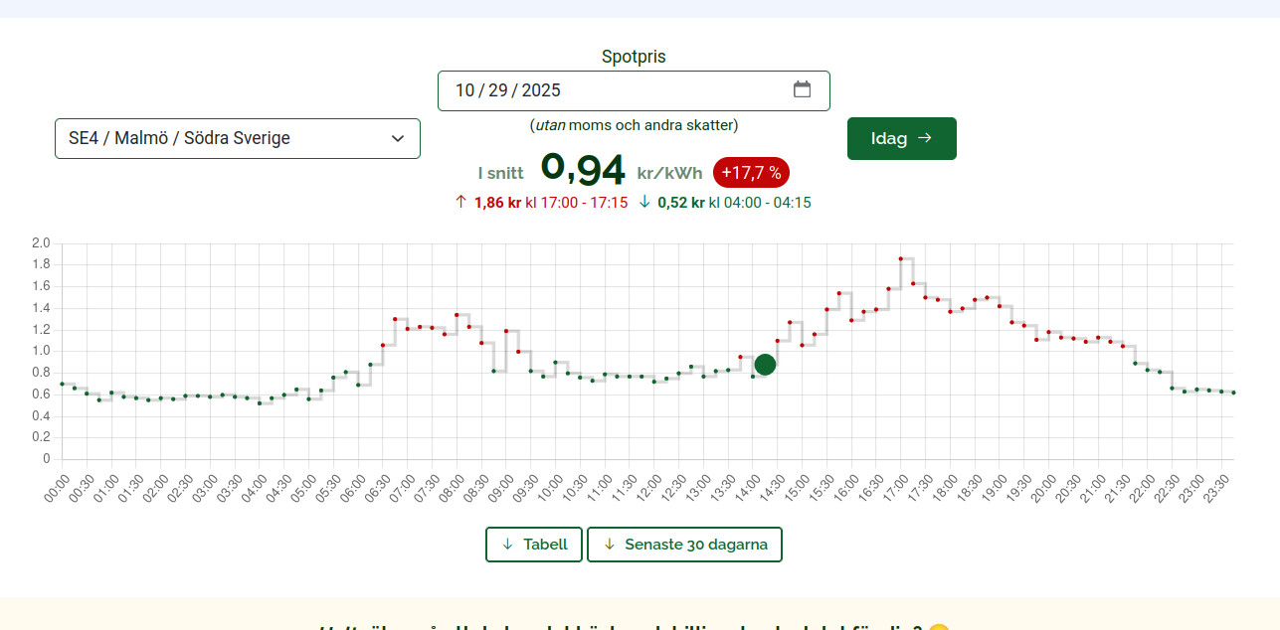This screenshot has height=630, width=1280.
Task: Click the down arrow icon beside Tabell
Action: tap(508, 545)
